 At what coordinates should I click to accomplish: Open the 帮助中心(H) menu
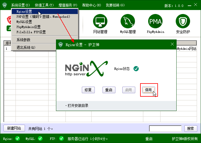point(91,5)
